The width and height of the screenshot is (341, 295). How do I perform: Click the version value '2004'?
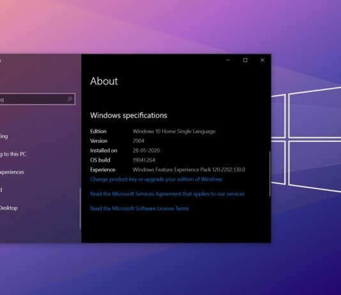pos(139,141)
